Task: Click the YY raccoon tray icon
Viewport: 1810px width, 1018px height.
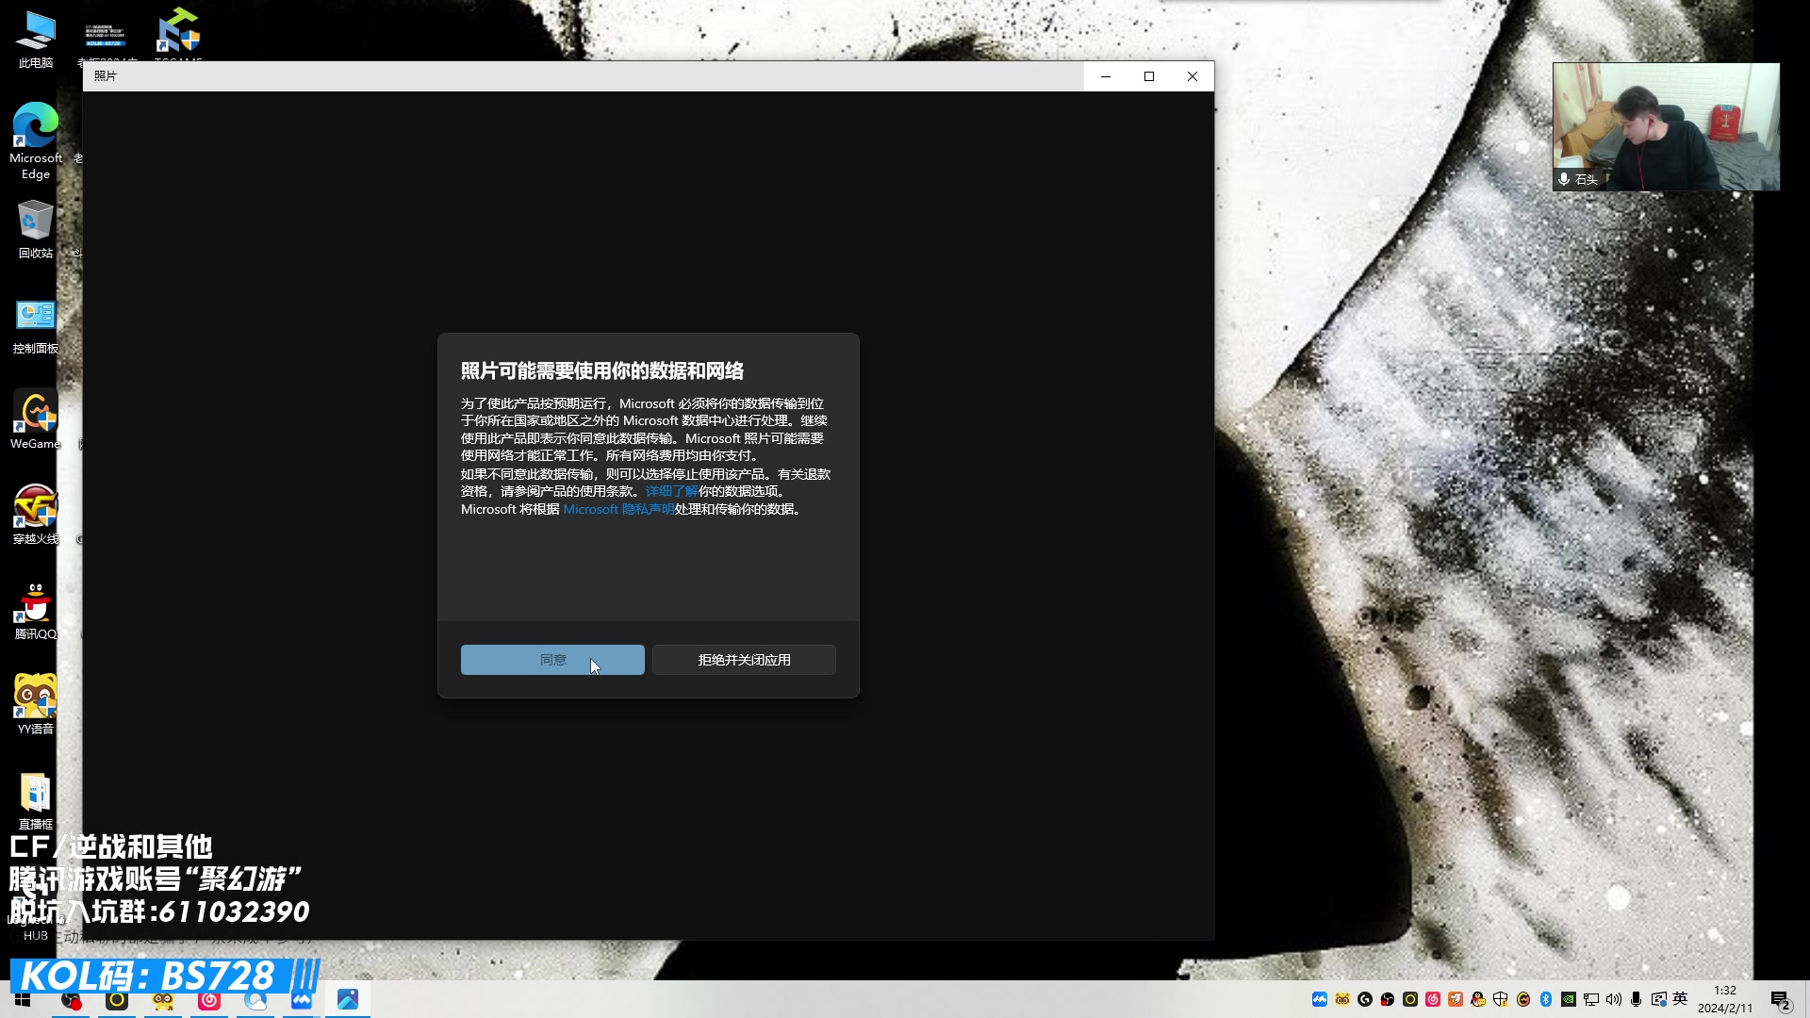Action: [1342, 999]
